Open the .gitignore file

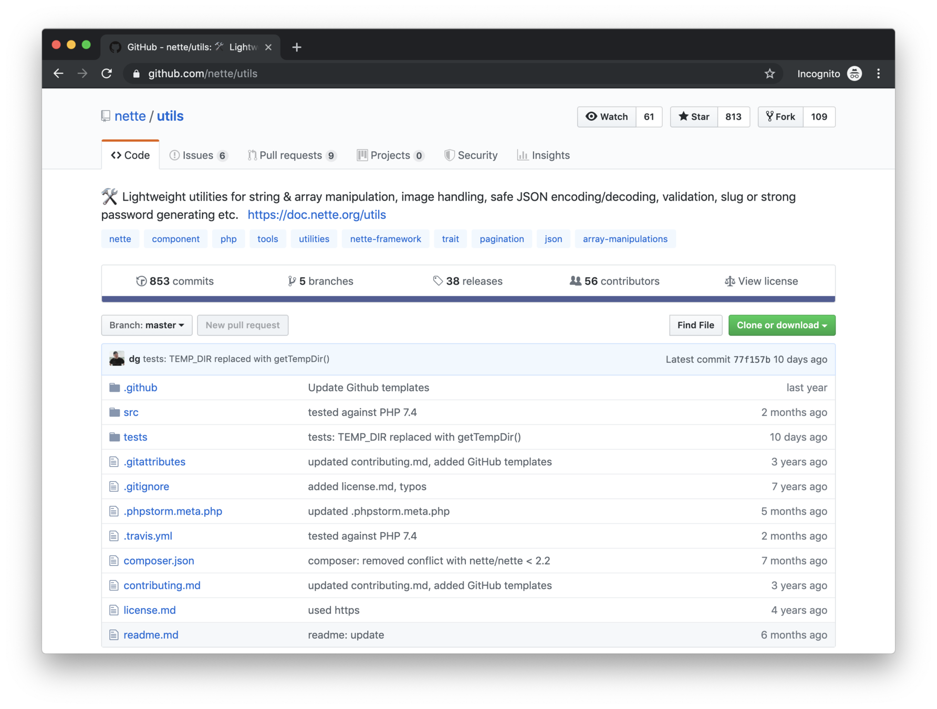[x=146, y=487]
